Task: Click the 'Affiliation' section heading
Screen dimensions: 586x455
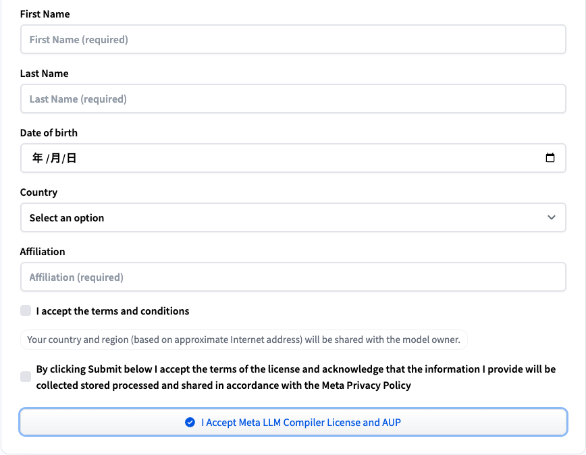Action: 43,251
